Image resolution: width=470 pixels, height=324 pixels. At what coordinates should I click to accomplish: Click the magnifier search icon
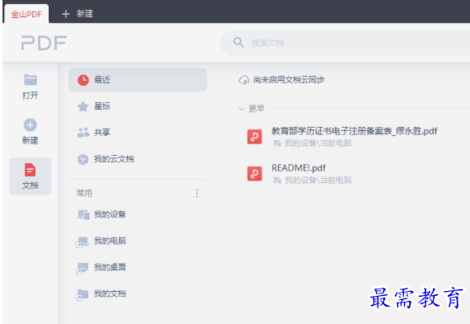coord(238,42)
